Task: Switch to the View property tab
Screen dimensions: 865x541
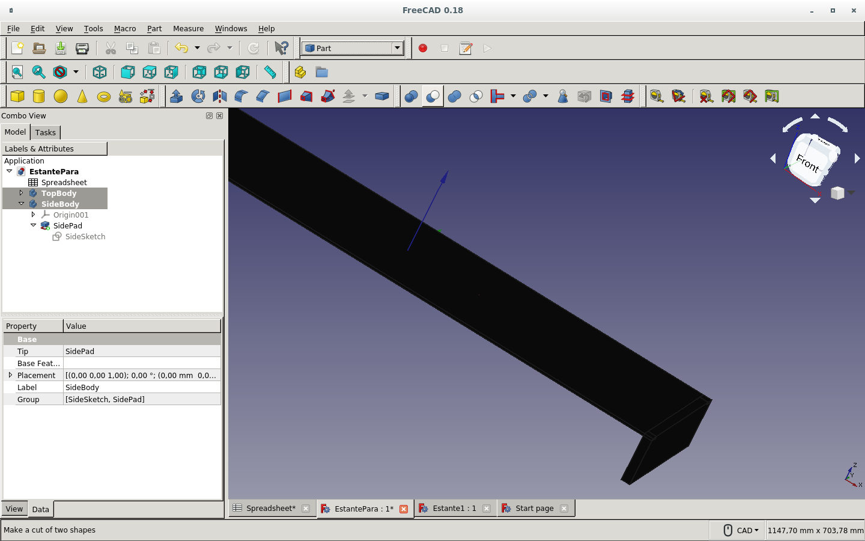Action: click(14, 509)
